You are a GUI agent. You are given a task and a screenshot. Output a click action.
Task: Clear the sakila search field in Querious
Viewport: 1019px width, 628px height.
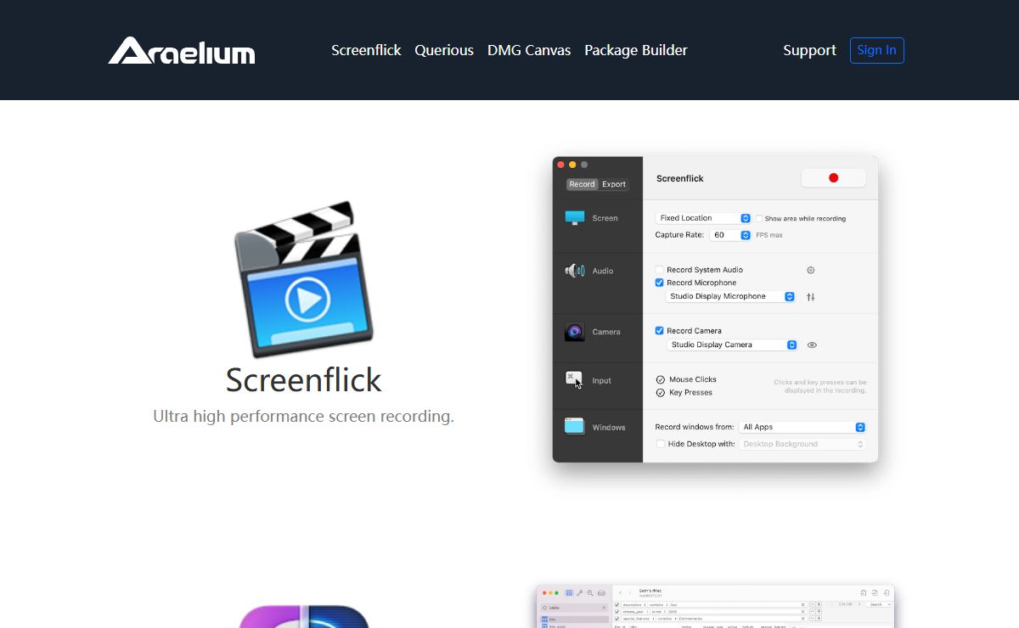click(605, 608)
